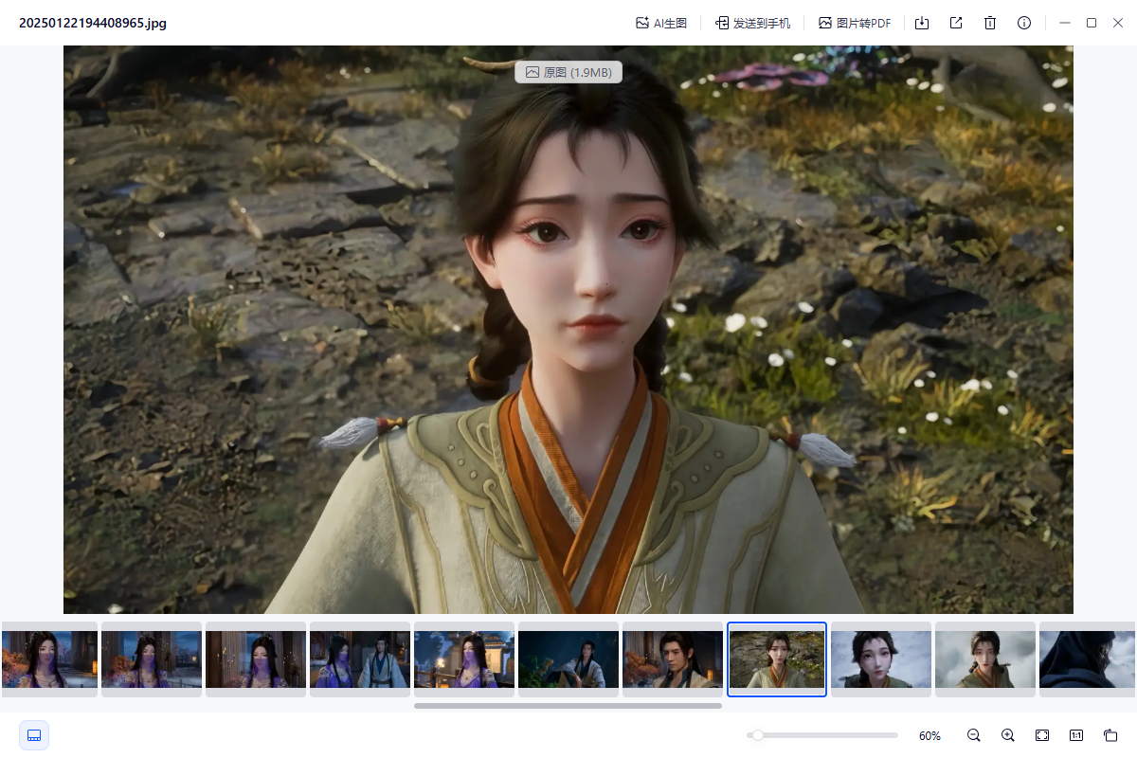The width and height of the screenshot is (1137, 758).
Task: Click the filename 20250122194408965.jpg
Action: point(93,23)
